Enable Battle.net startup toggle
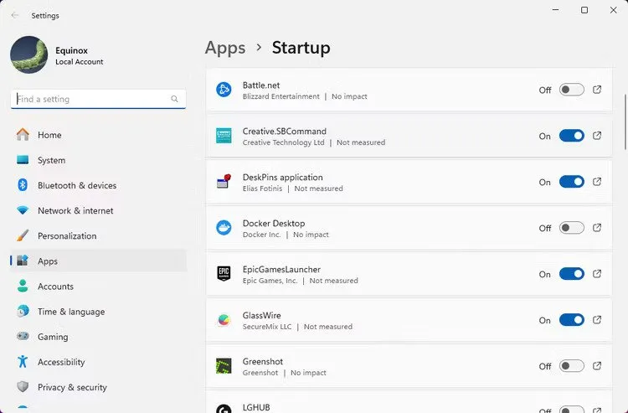This screenshot has width=628, height=413. coord(571,90)
